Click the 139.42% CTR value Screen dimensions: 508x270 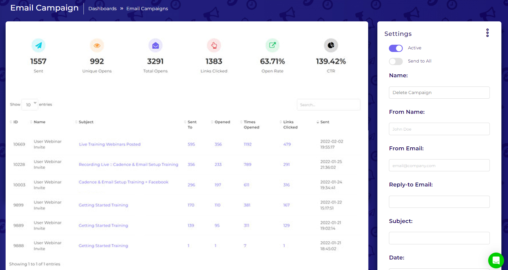331,61
